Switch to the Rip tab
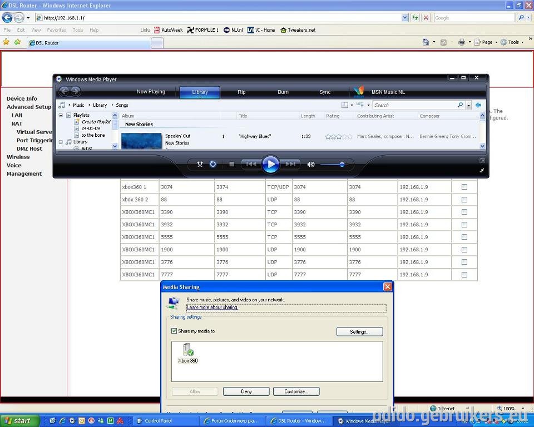 click(241, 92)
